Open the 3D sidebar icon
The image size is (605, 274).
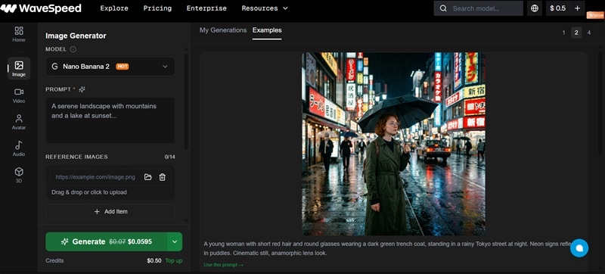[18, 175]
